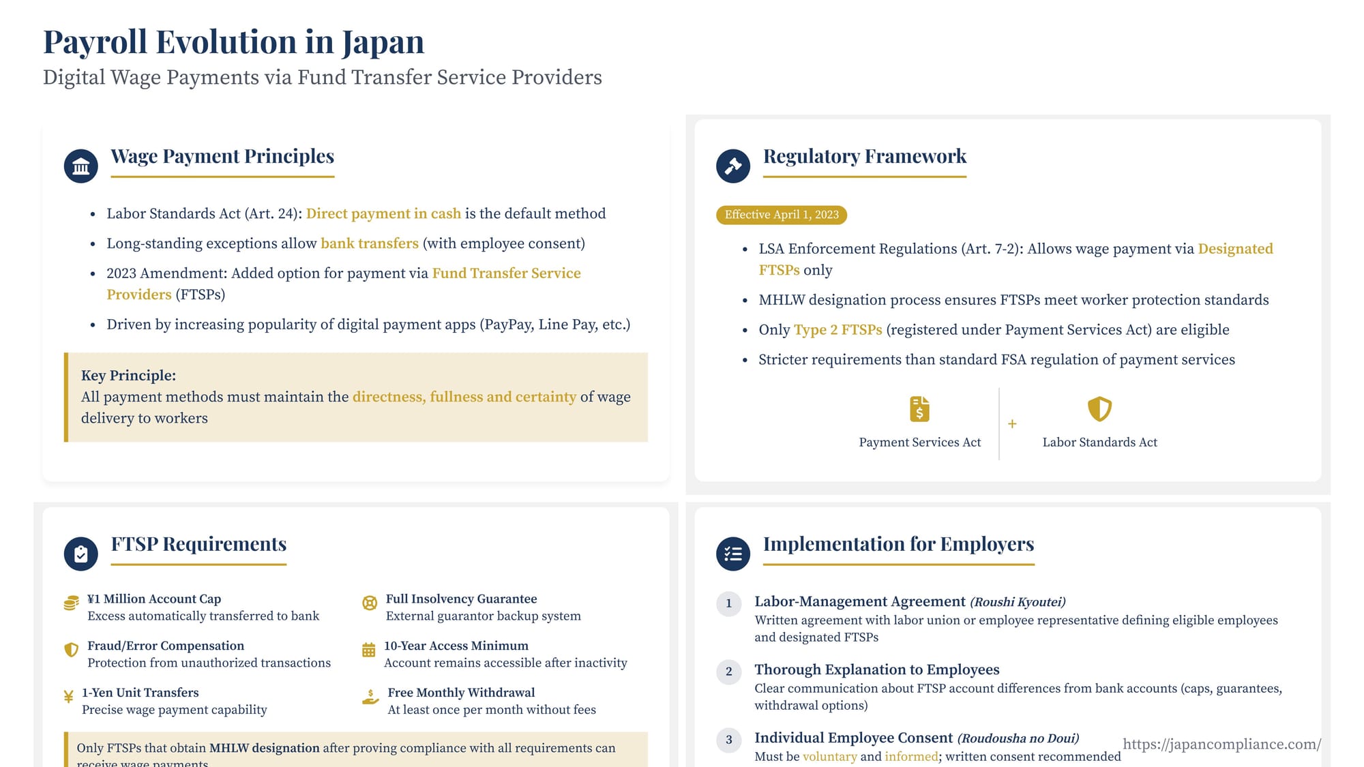Click Protection from unauthorized transactions text

click(209, 663)
